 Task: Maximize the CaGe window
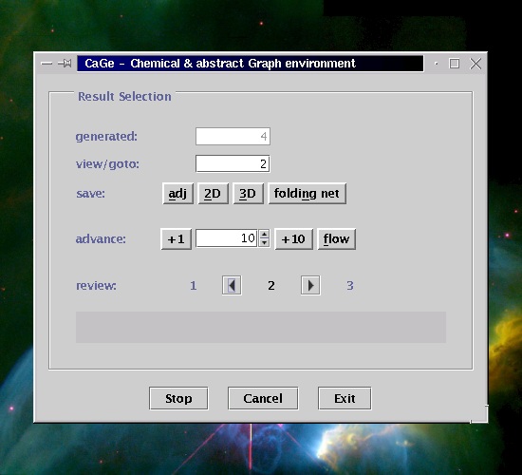pyautogui.click(x=454, y=64)
